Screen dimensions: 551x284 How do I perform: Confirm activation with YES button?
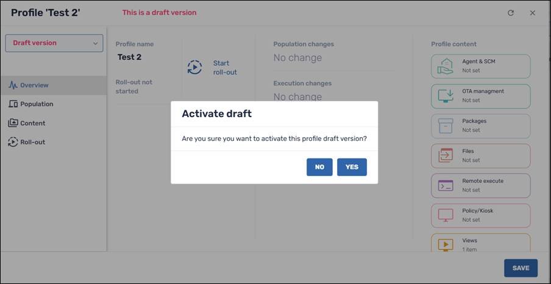(352, 167)
